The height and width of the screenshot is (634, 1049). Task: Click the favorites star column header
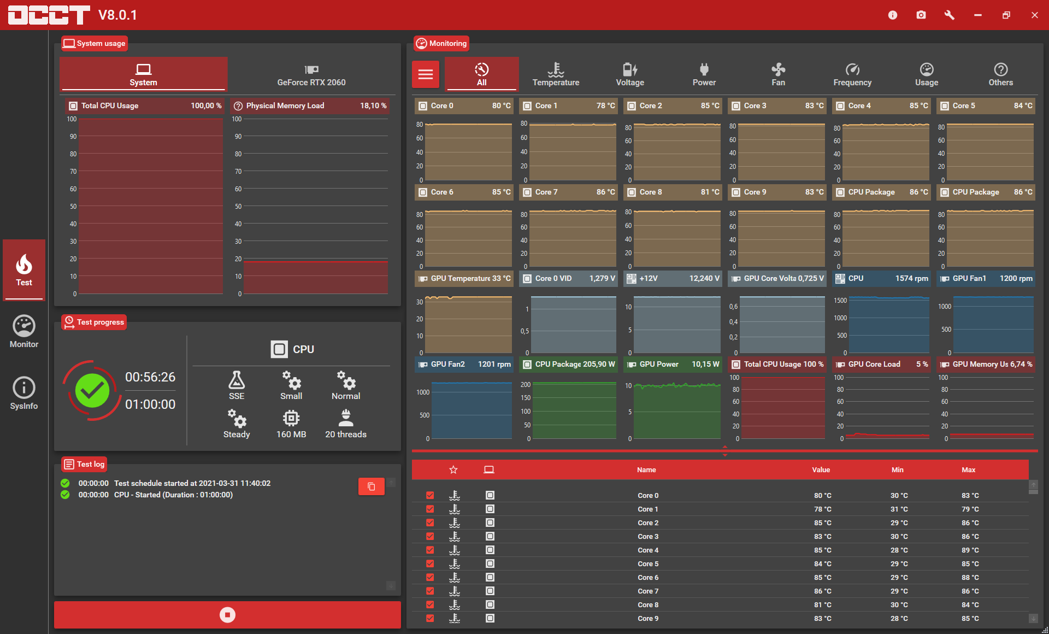pos(453,469)
